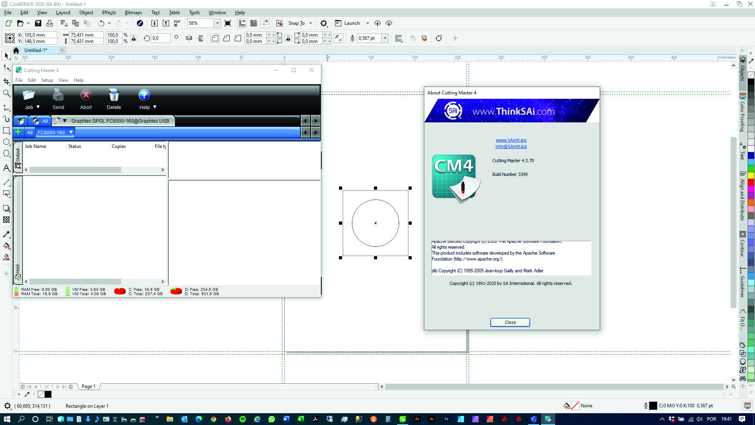Expand the undo history dropdown arrow
The image size is (755, 425).
click(x=109, y=23)
